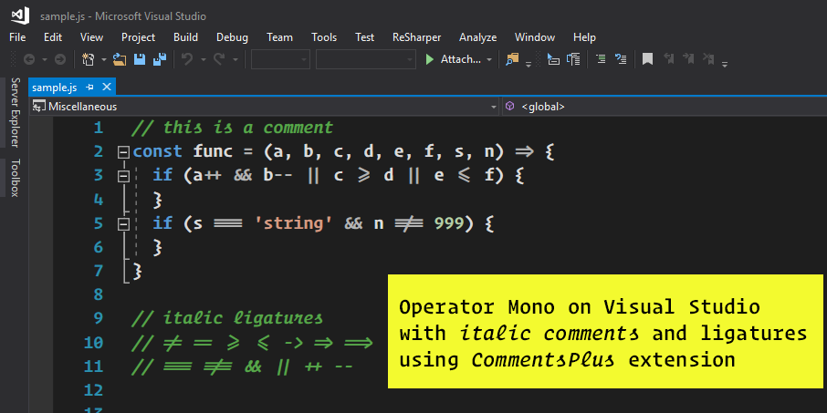Click the Undo arrow icon
Image resolution: width=827 pixels, height=413 pixels.
(187, 59)
